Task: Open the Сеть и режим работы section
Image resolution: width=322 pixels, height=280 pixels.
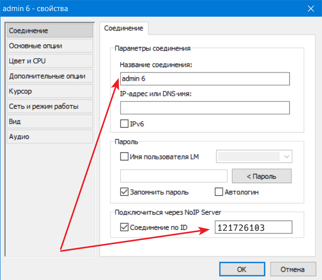Action: point(49,106)
